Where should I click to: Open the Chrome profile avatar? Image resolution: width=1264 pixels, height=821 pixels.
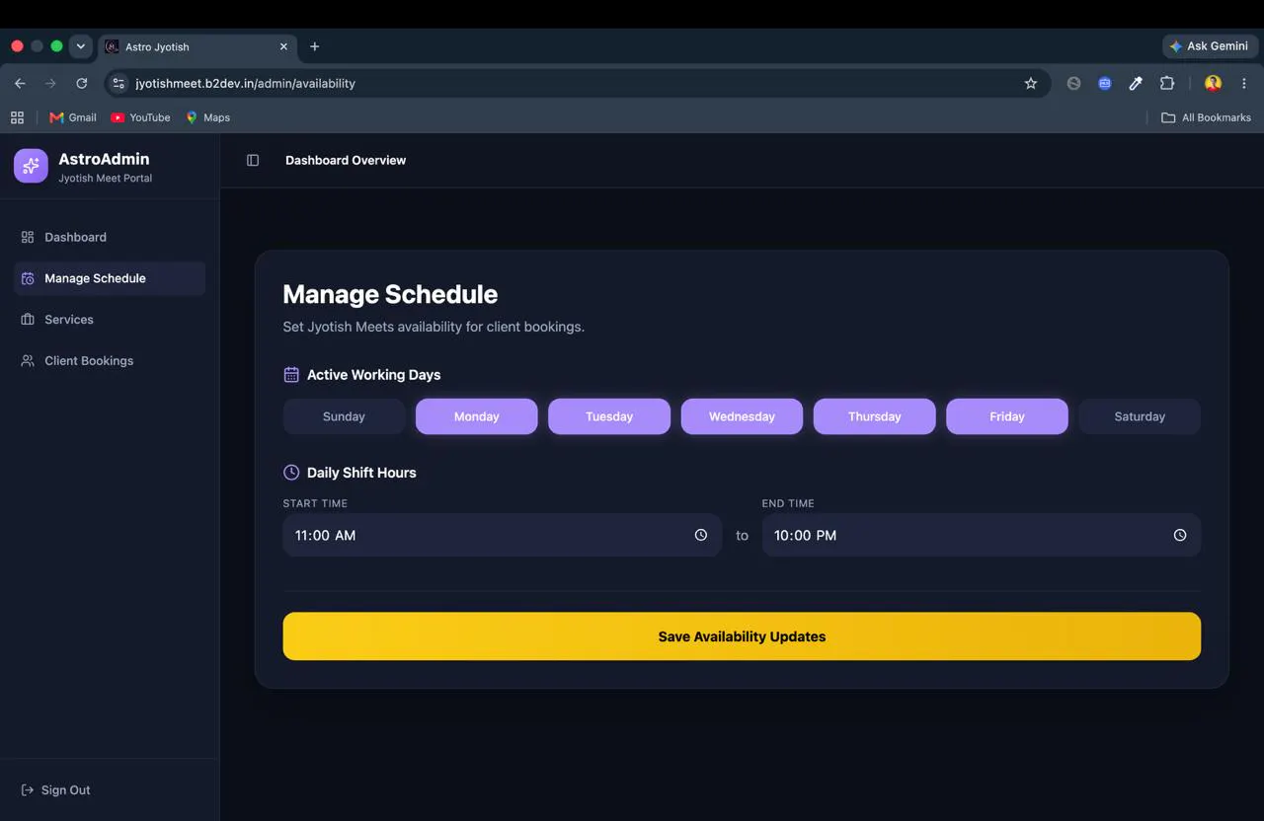point(1213,84)
